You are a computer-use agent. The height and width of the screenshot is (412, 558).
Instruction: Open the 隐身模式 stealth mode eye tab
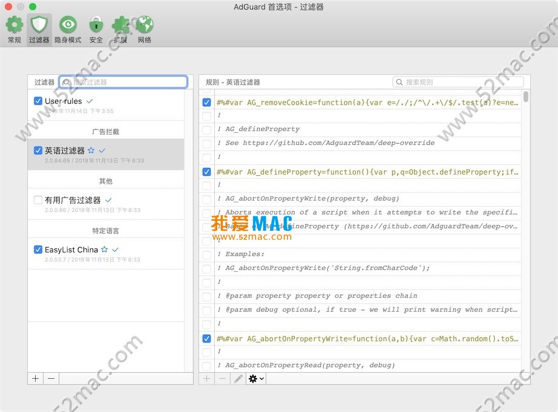click(68, 30)
